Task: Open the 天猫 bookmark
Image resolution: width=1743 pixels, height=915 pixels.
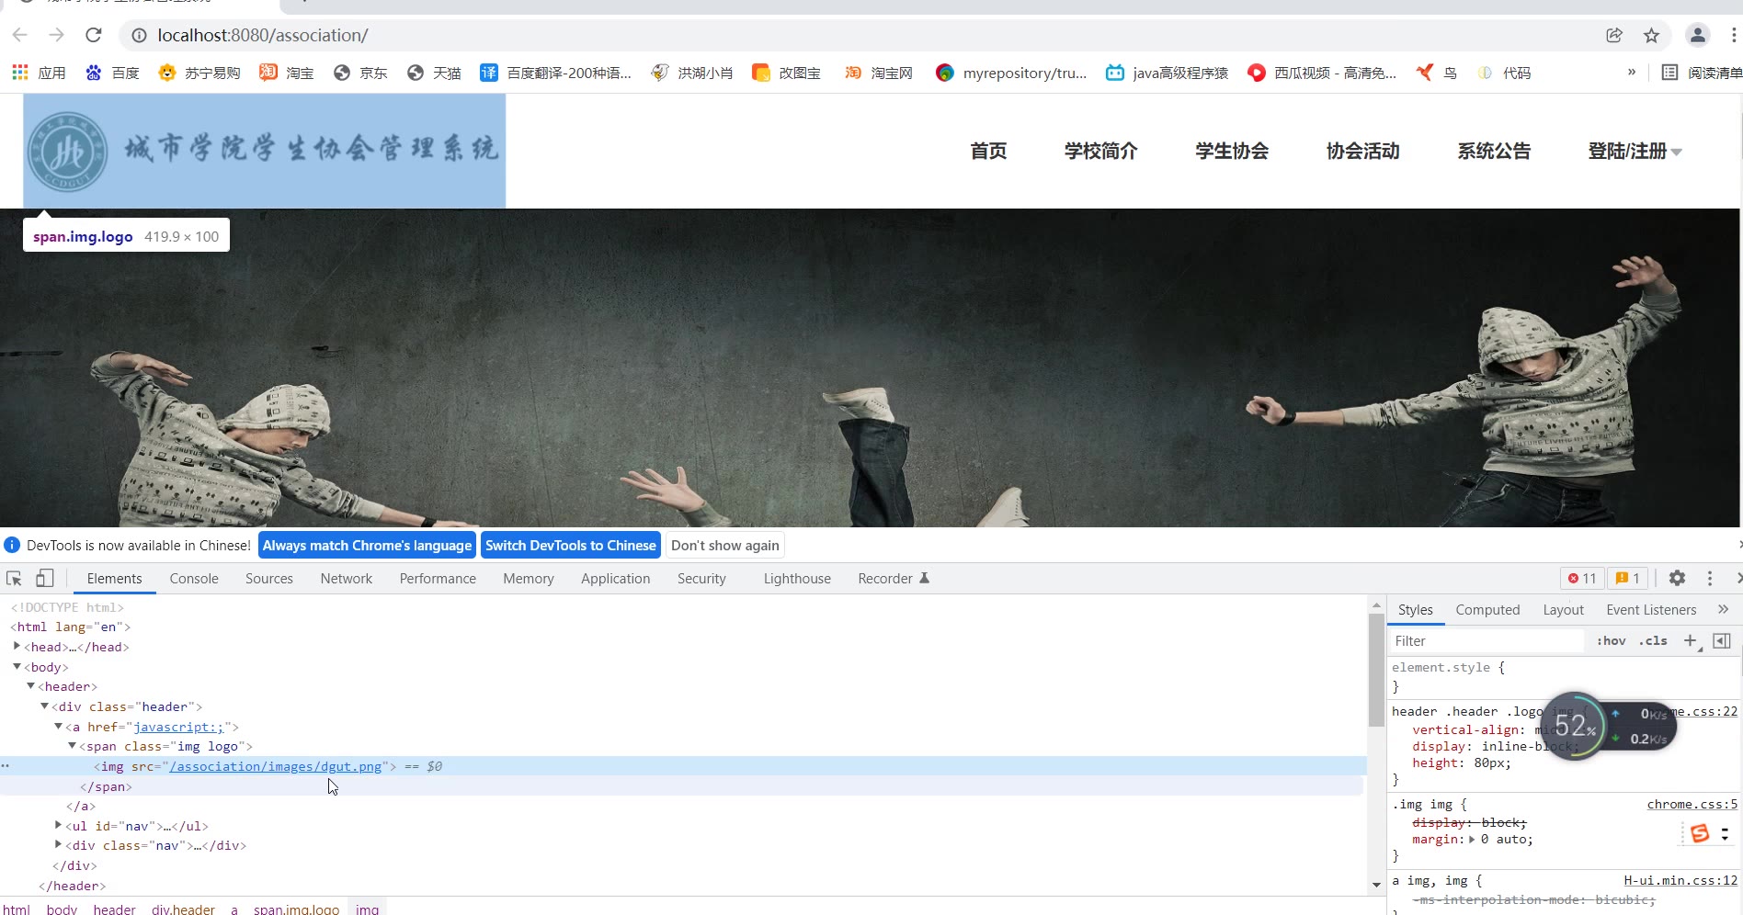Action: pos(434,73)
